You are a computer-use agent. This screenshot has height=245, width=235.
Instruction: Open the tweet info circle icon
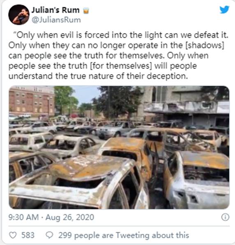pos(225,217)
